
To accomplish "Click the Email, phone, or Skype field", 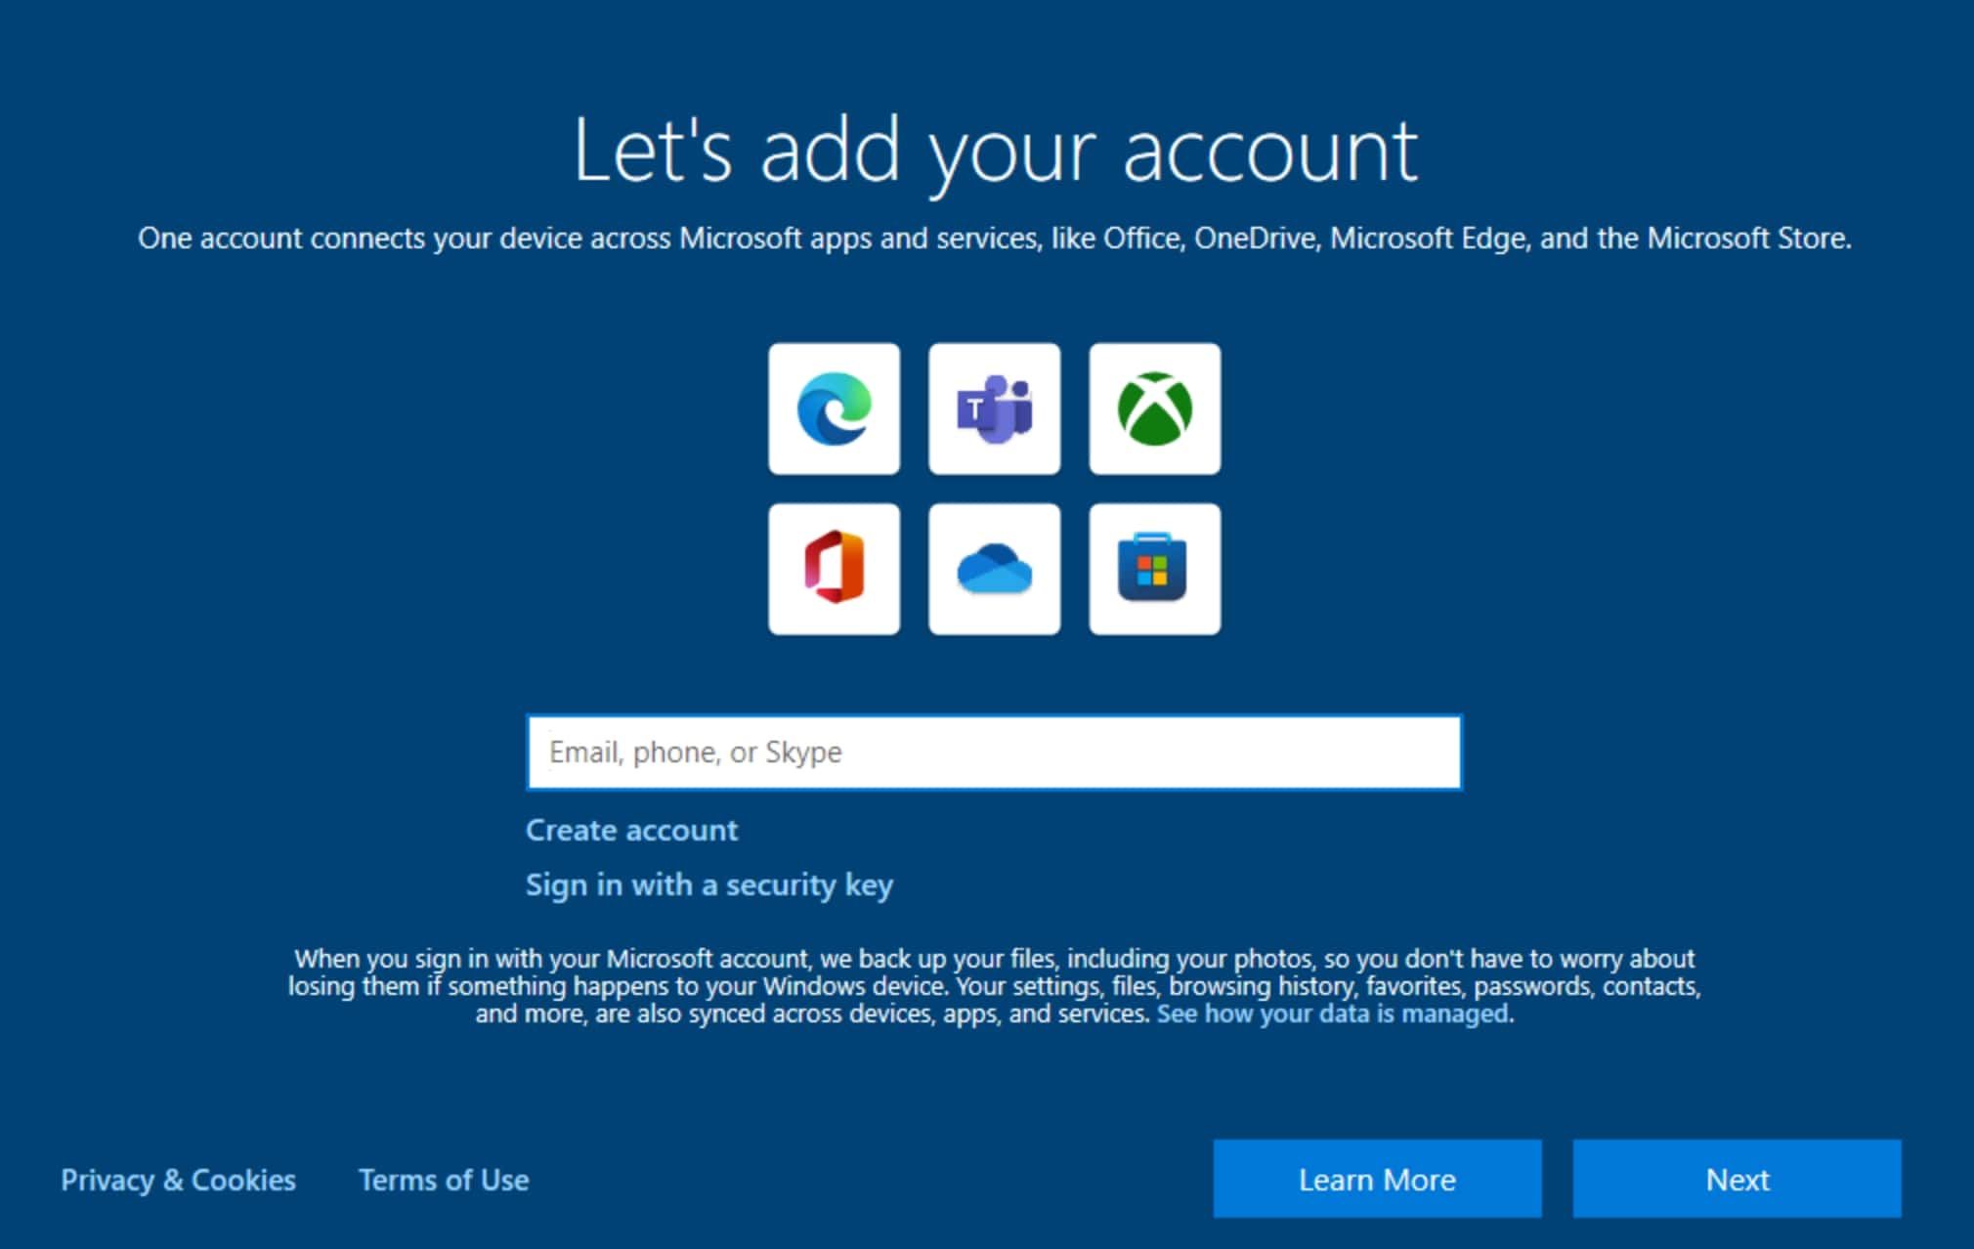I will (994, 753).
